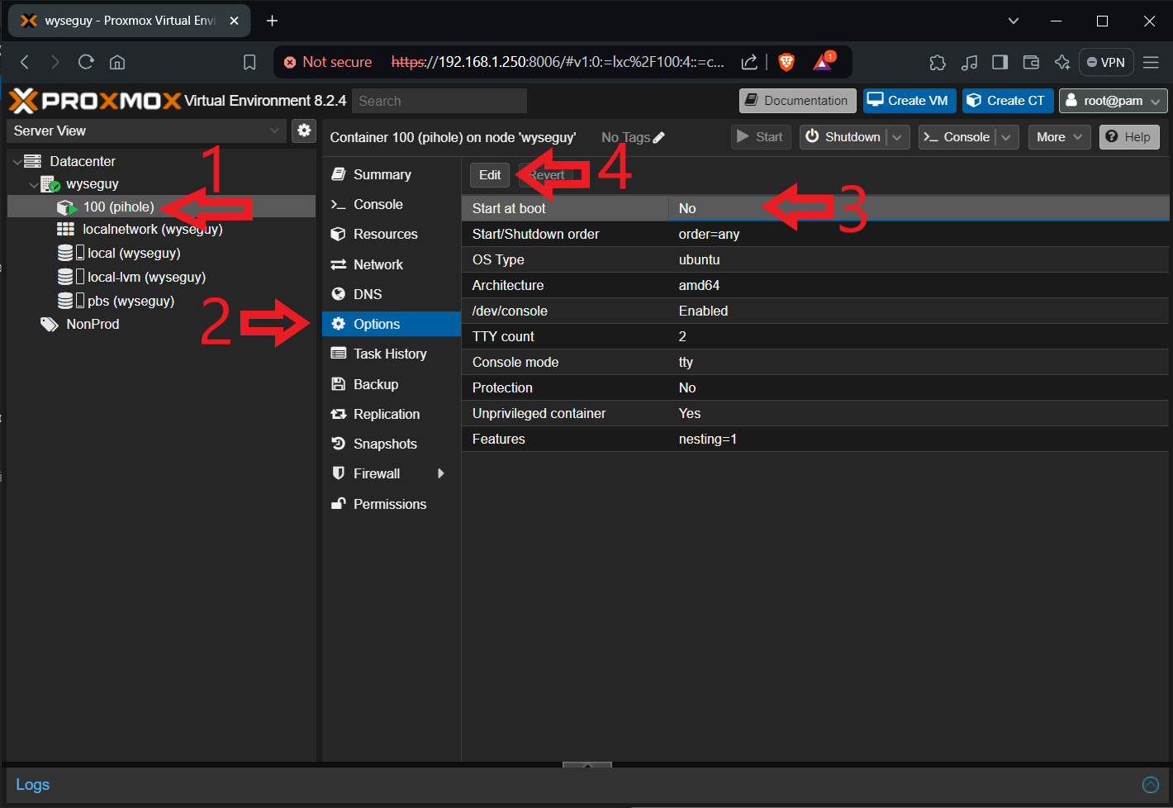The image size is (1173, 808).
Task: Edit tags using the pencil icon
Action: [x=659, y=138]
